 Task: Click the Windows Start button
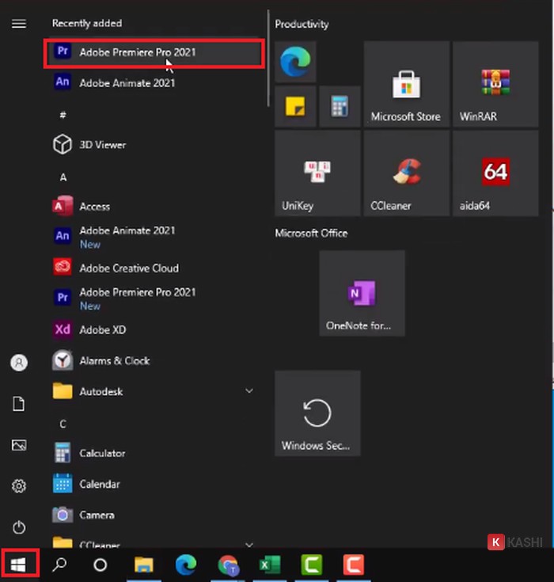(18, 565)
